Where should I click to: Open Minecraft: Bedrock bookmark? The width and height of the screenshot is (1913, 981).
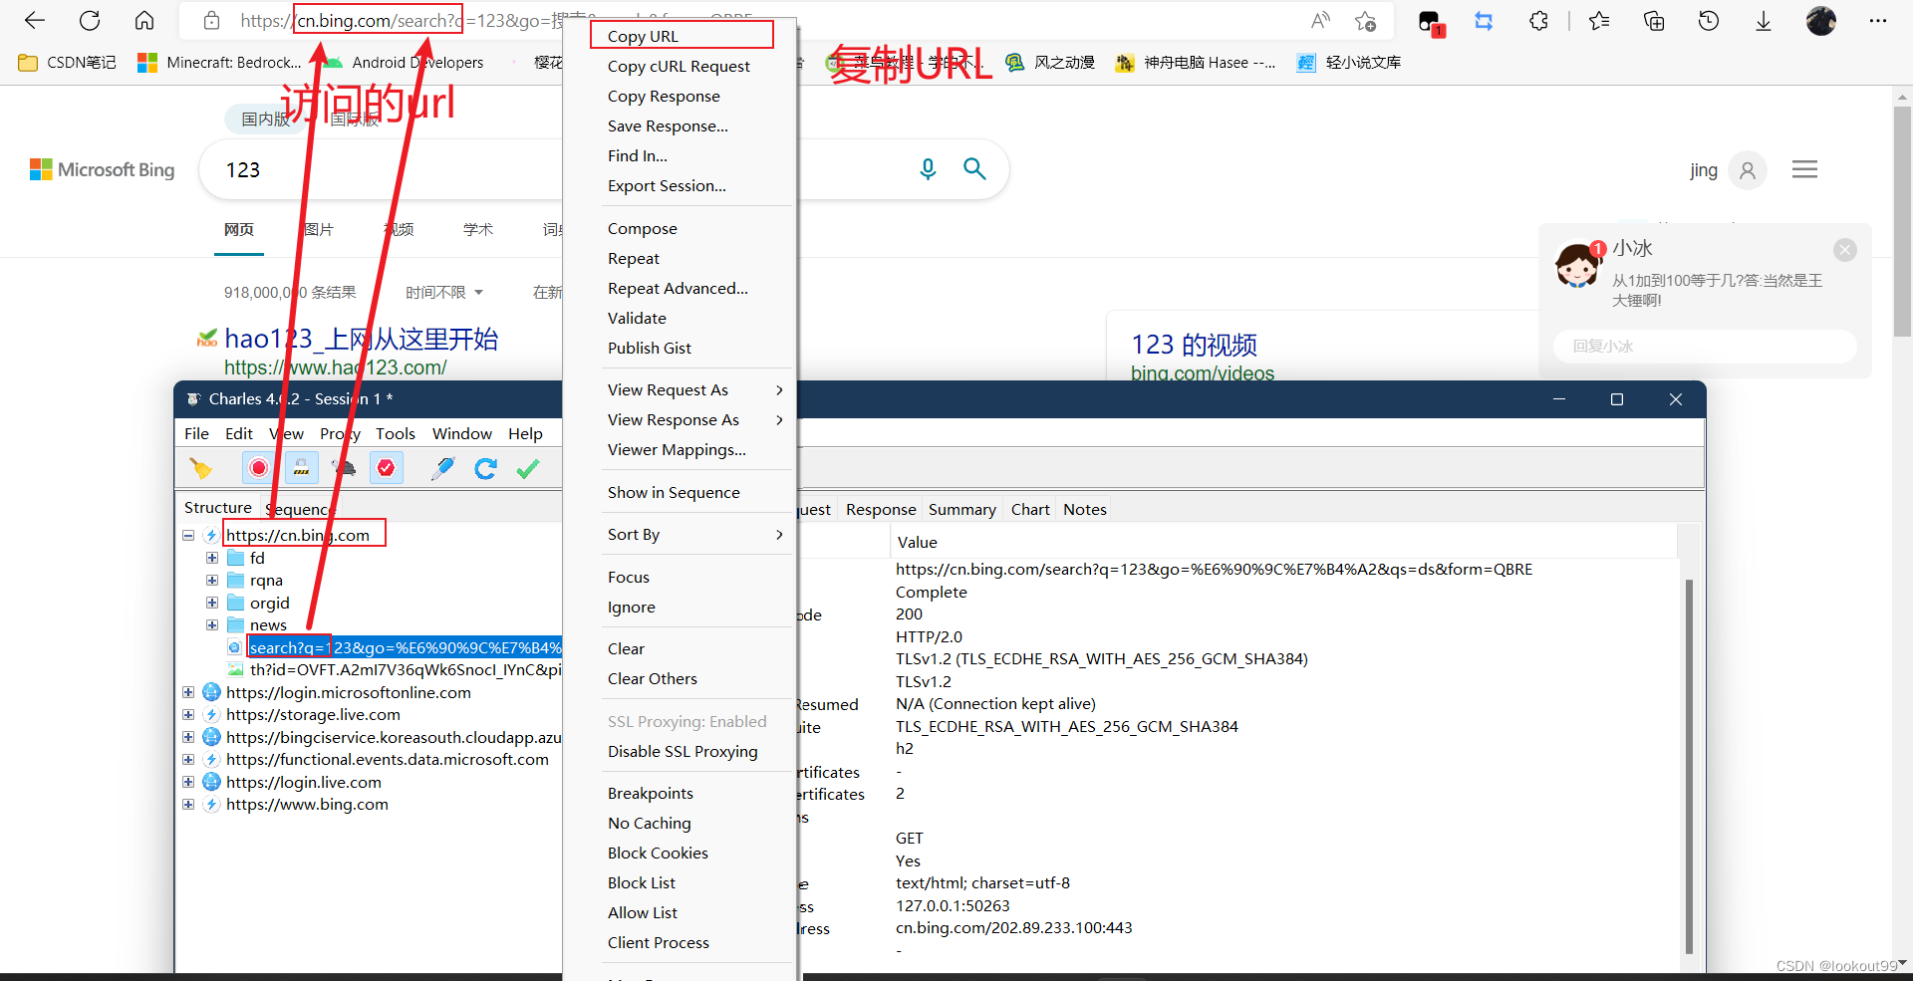pyautogui.click(x=220, y=62)
